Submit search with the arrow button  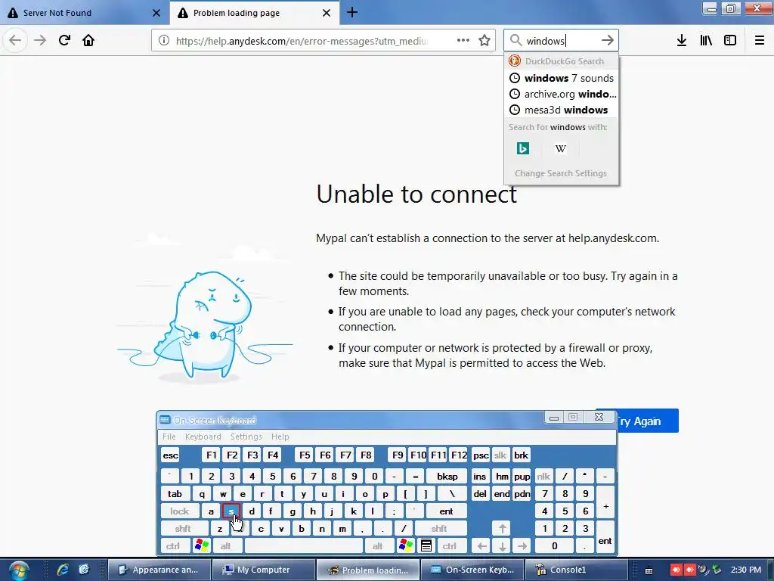point(608,41)
